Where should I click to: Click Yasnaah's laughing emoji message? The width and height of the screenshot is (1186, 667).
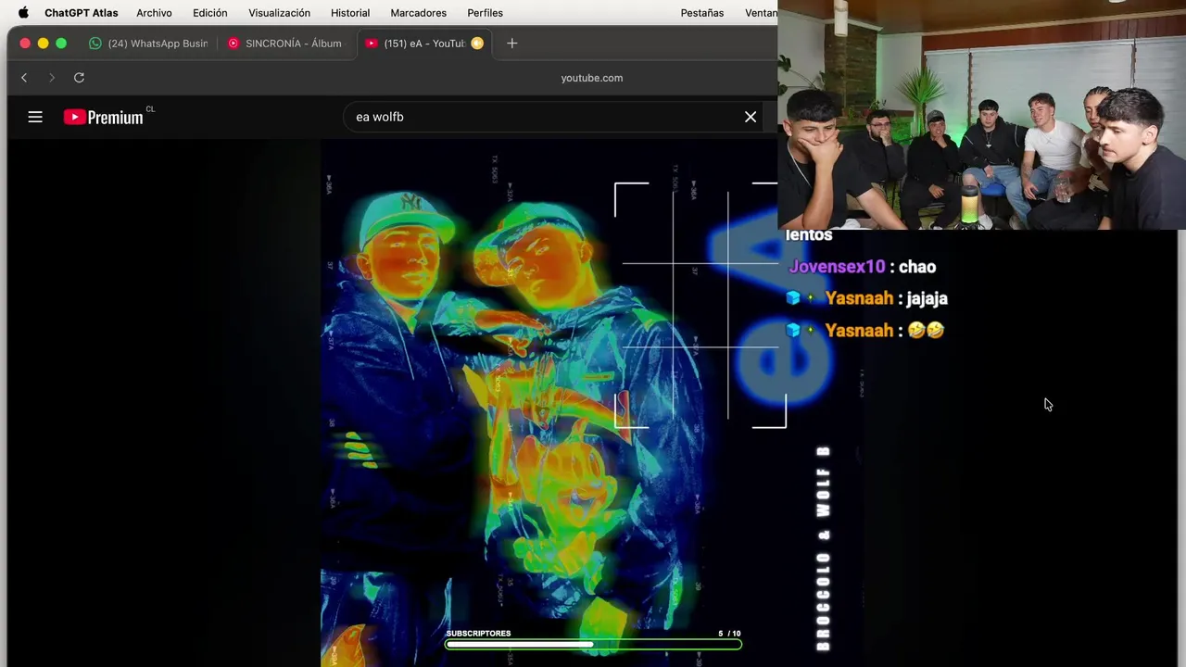pyautogui.click(x=926, y=330)
